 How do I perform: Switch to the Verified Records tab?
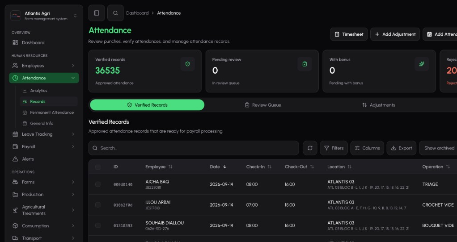pyautogui.click(x=147, y=105)
